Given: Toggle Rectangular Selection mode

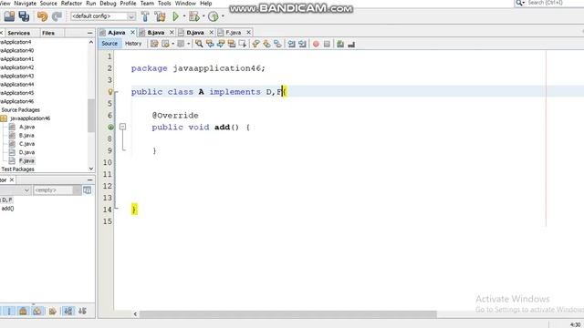Looking at the screenshot, I should coord(243,44).
